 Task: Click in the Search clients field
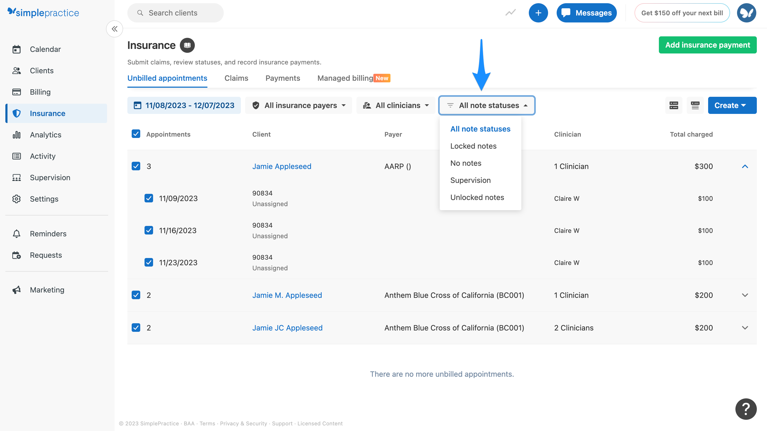click(x=175, y=13)
